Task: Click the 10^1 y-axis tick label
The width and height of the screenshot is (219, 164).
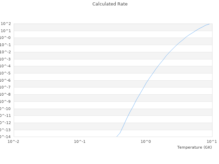Action: point(6,31)
